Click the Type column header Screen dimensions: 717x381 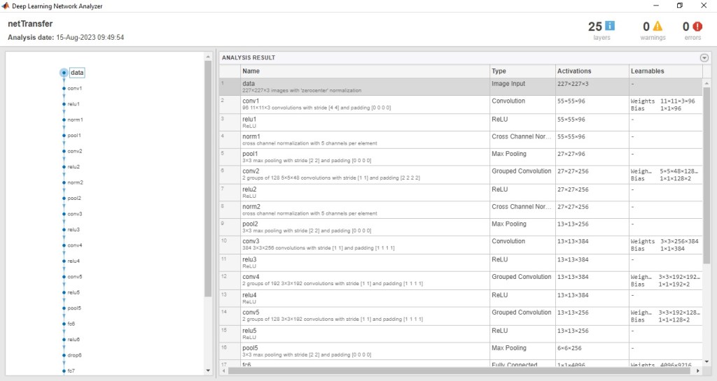(521, 71)
